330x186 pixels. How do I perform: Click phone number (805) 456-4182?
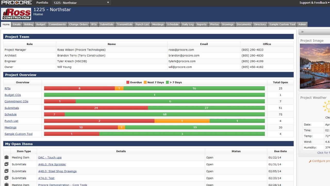point(252,67)
